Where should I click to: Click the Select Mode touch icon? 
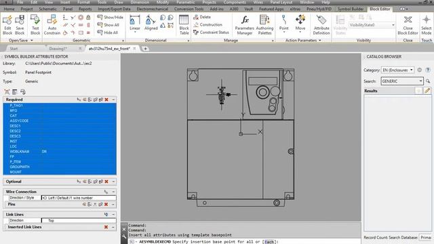tap(427, 25)
